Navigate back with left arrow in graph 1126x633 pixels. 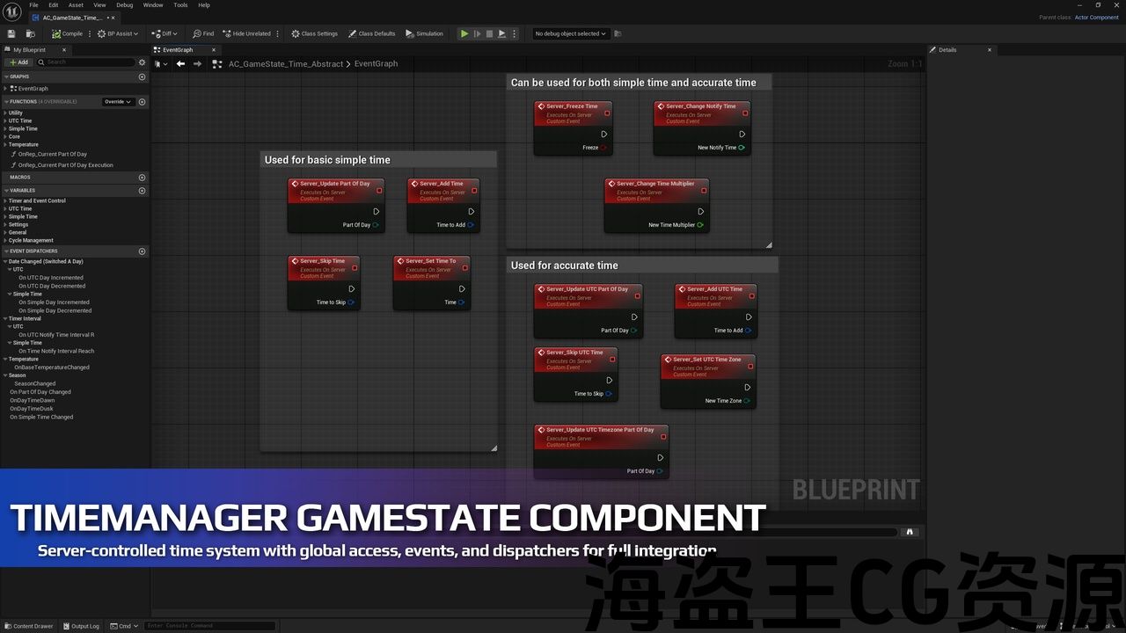tap(180, 63)
